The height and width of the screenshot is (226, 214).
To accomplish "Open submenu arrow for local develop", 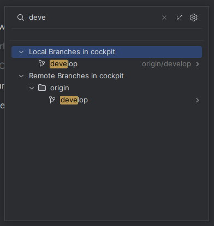I will (198, 64).
